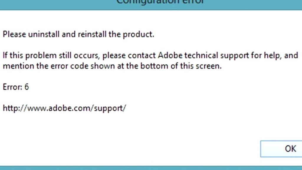The height and width of the screenshot is (170, 302).
Task: Click the word "product." ending the first line
Action: coord(138,35)
